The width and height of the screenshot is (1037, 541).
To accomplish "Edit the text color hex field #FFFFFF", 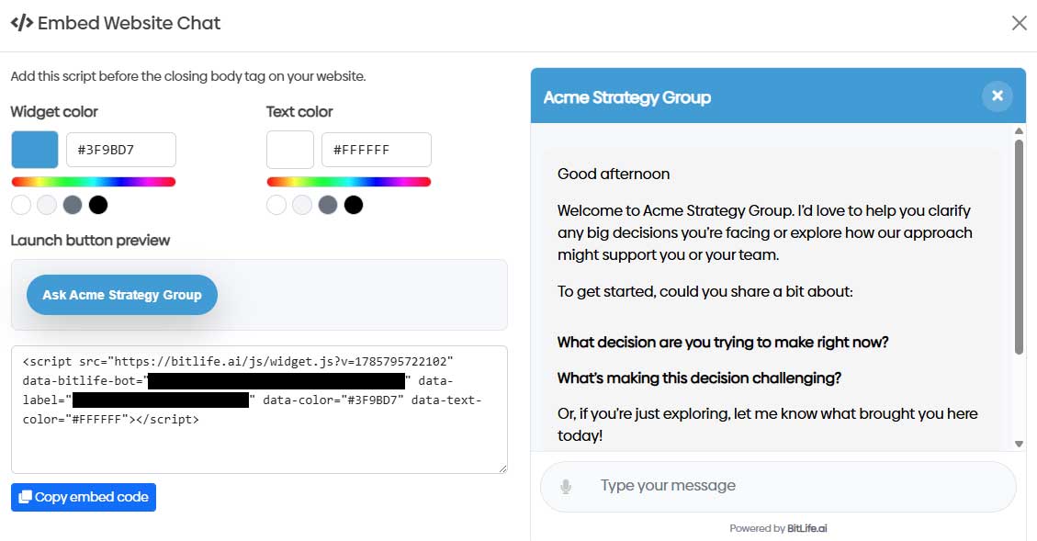I will point(377,150).
